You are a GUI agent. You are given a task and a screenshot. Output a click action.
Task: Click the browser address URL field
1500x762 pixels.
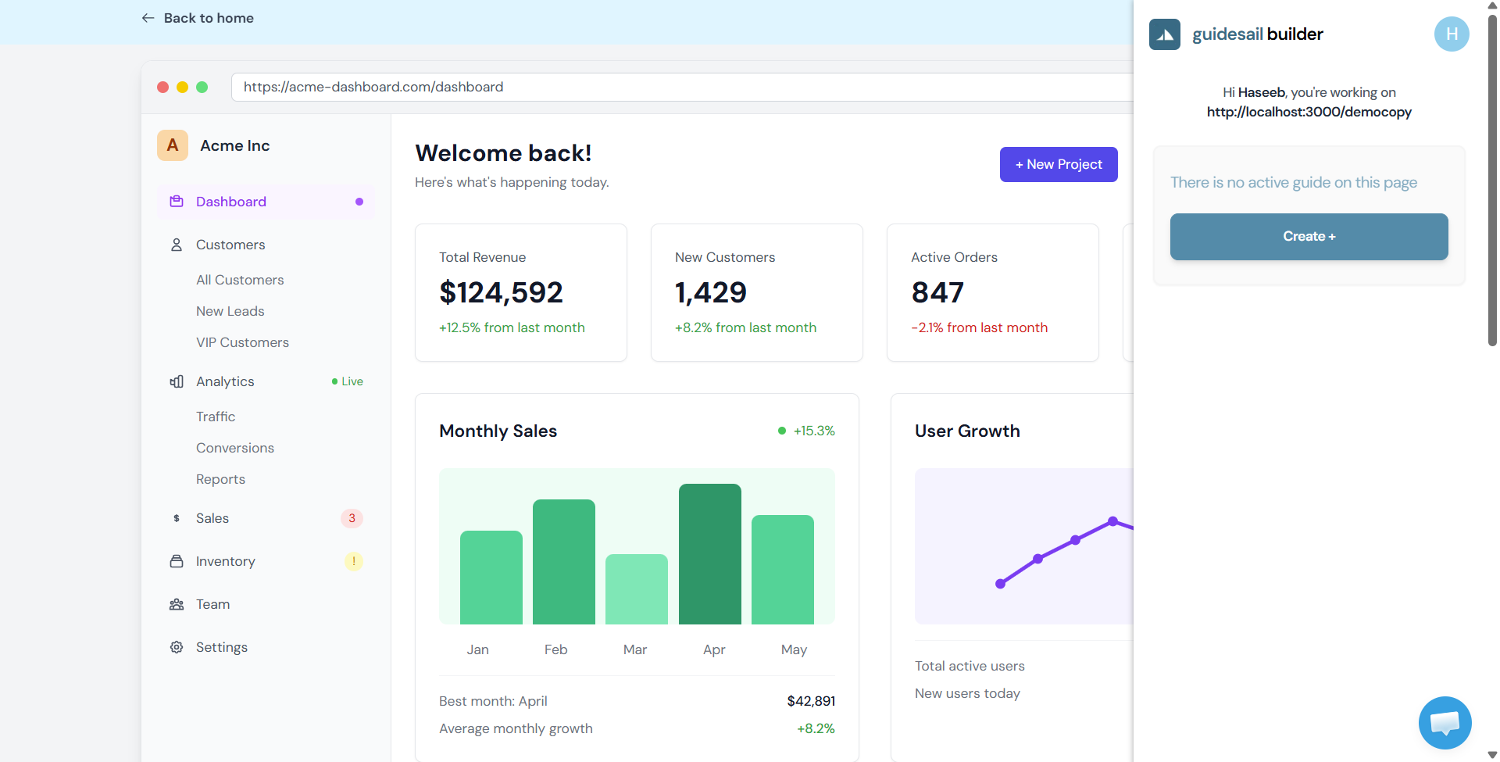coord(680,87)
